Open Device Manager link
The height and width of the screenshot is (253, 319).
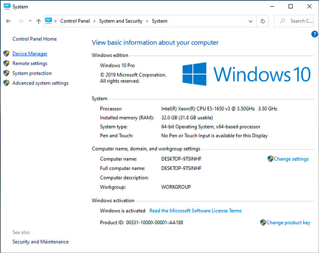30,53
